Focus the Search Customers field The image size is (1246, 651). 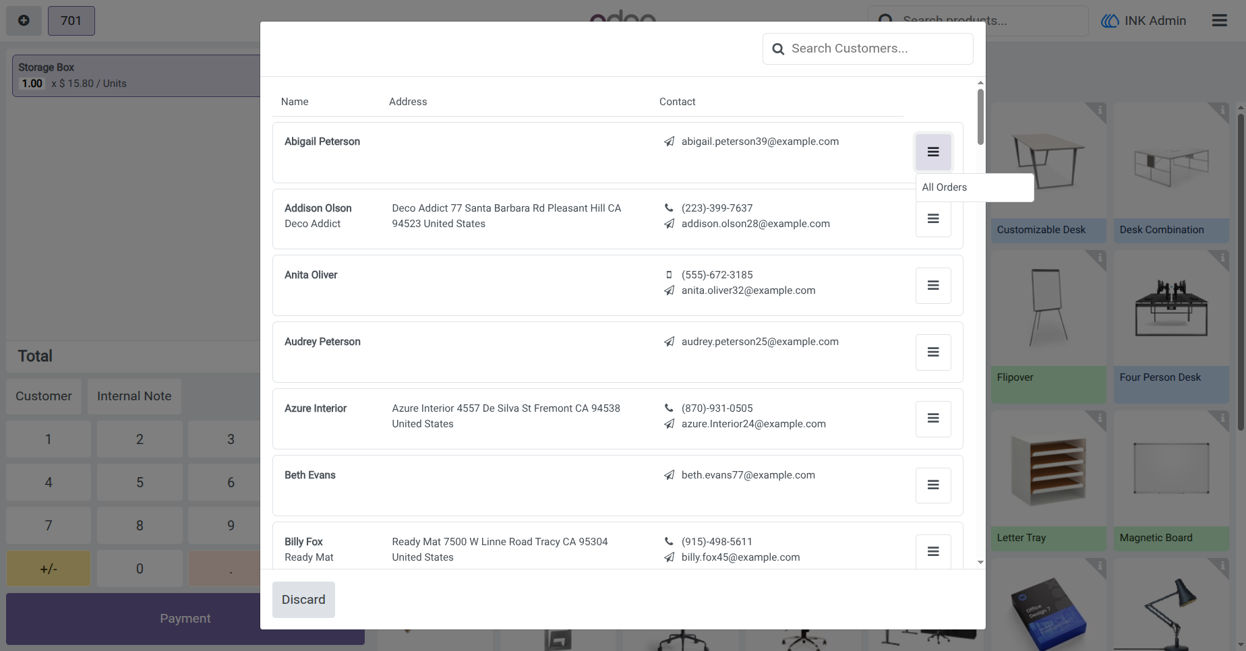click(x=868, y=49)
